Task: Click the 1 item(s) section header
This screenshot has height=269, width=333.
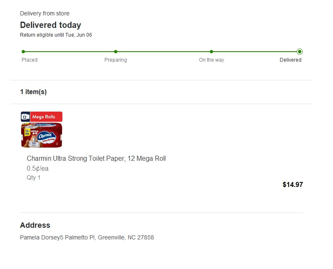Action: click(33, 92)
